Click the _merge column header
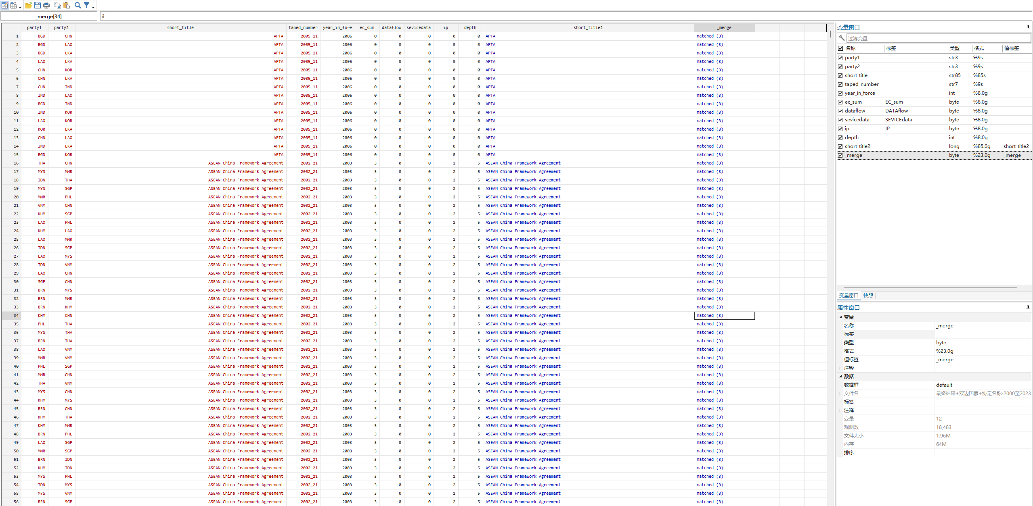Image resolution: width=1033 pixels, height=506 pixels. pyautogui.click(x=724, y=27)
